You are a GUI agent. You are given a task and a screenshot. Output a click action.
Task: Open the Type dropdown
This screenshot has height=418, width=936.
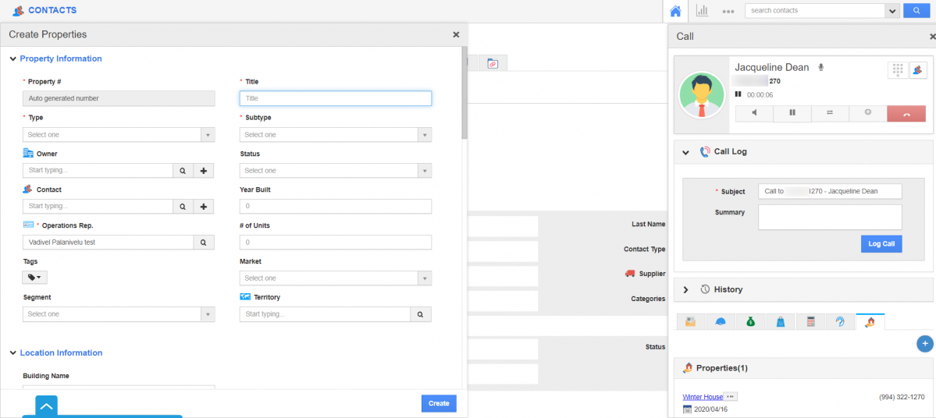119,135
